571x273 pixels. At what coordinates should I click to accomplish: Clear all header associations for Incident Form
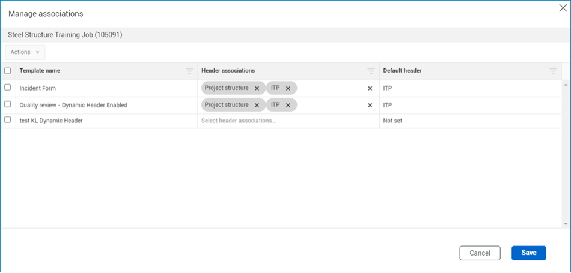click(x=370, y=88)
